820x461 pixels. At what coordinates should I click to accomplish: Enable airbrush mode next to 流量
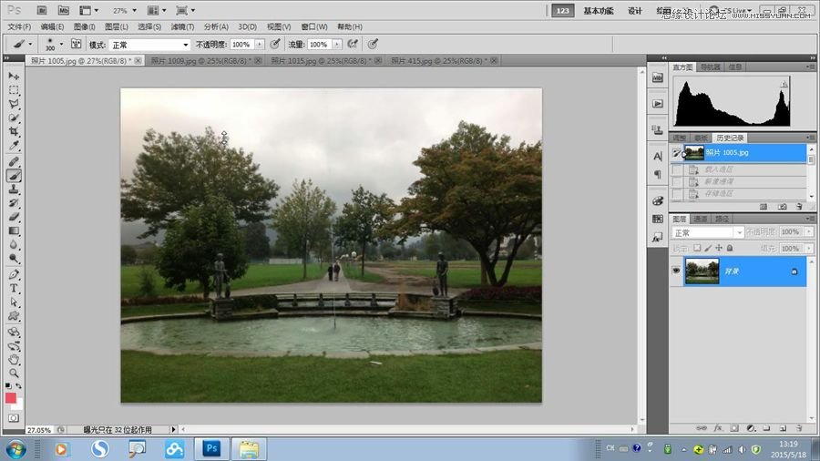pyautogui.click(x=353, y=44)
